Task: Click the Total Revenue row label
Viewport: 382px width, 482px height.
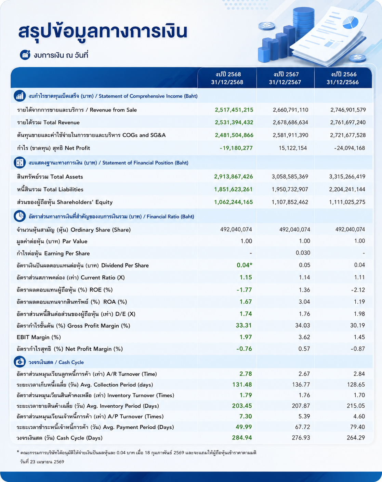Action: pos(48,122)
